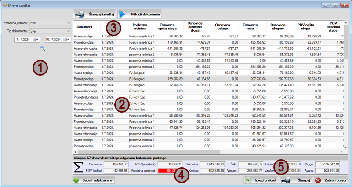Image resolution: width=352 pixels, height=187 pixels.
Task: Click the green plus Saberi selektovane icon
Action: [x=76, y=180]
